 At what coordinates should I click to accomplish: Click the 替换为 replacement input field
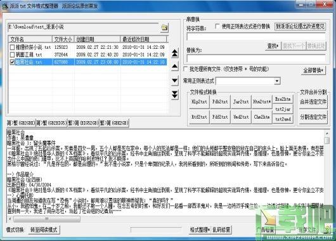(x=256, y=58)
